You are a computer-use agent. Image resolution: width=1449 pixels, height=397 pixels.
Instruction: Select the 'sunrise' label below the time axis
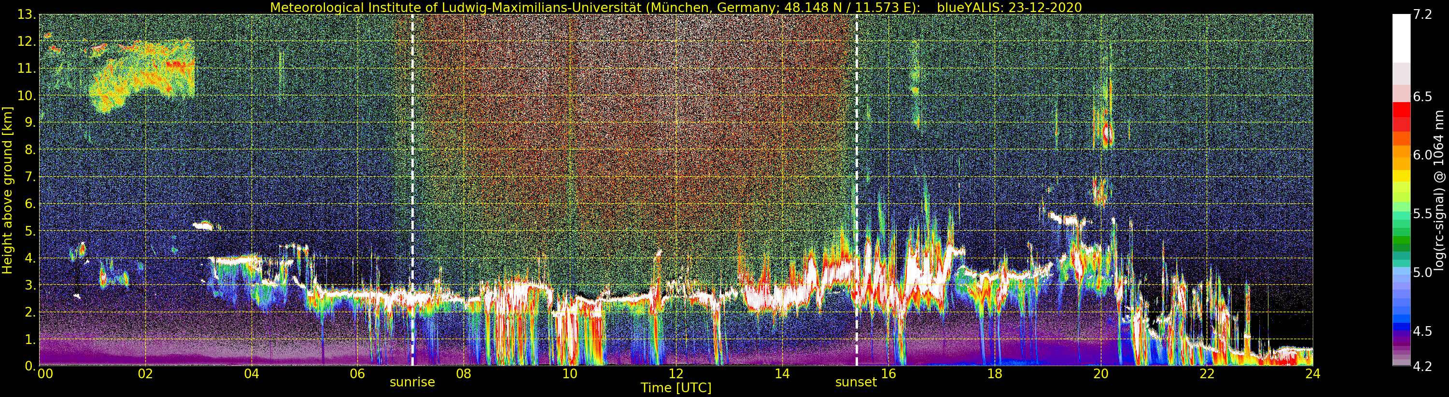pyautogui.click(x=412, y=383)
